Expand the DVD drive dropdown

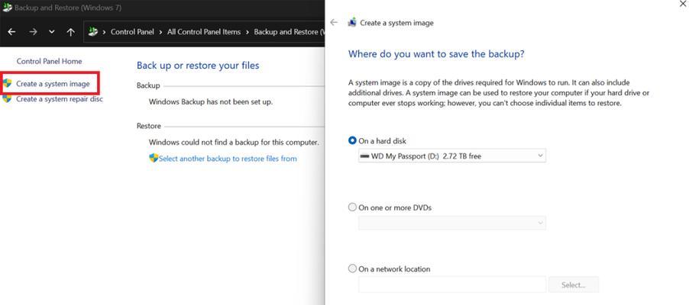[452, 223]
